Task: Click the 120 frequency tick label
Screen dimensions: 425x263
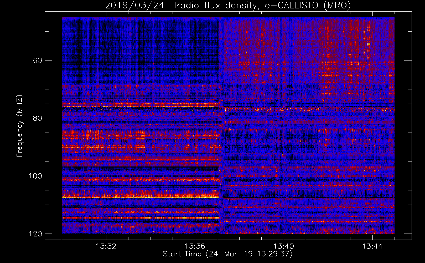Action: coord(35,234)
